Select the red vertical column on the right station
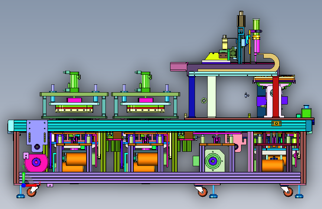This screenshot has width=322, height=209. (276, 97)
